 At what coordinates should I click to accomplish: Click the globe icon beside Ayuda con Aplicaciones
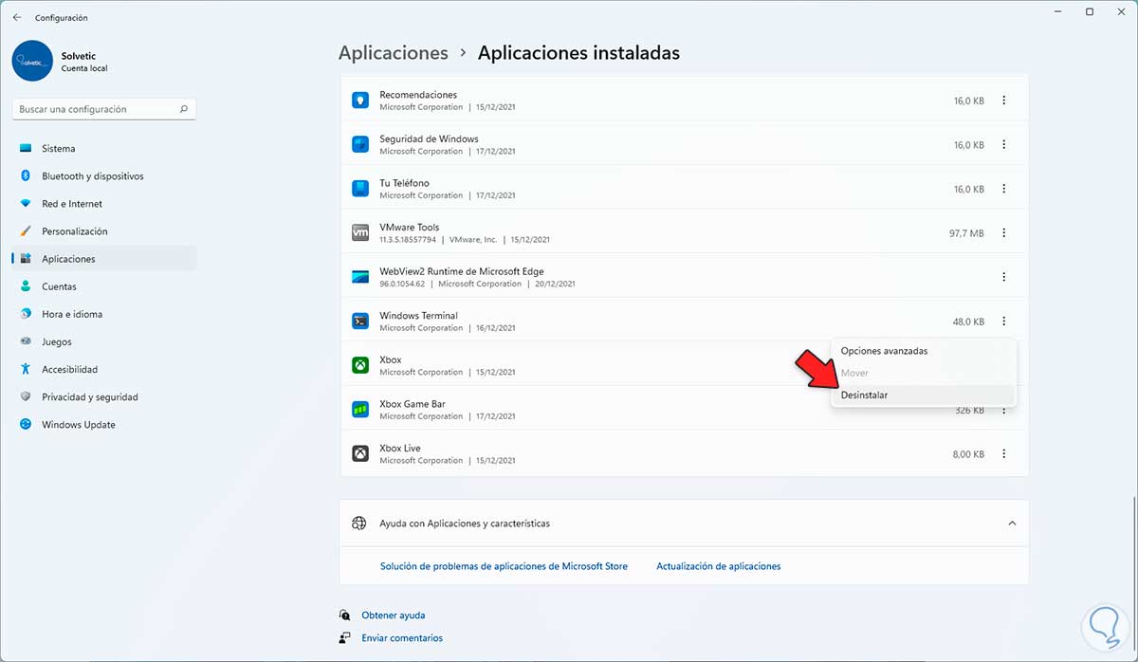358,523
